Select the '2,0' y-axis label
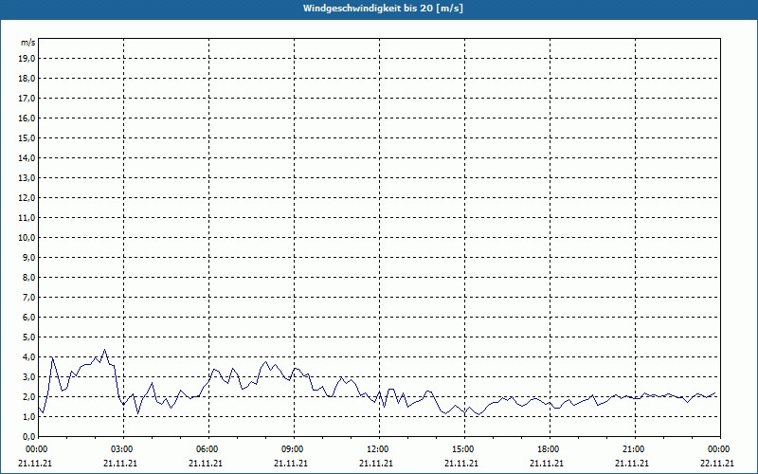758x474 pixels. point(28,396)
